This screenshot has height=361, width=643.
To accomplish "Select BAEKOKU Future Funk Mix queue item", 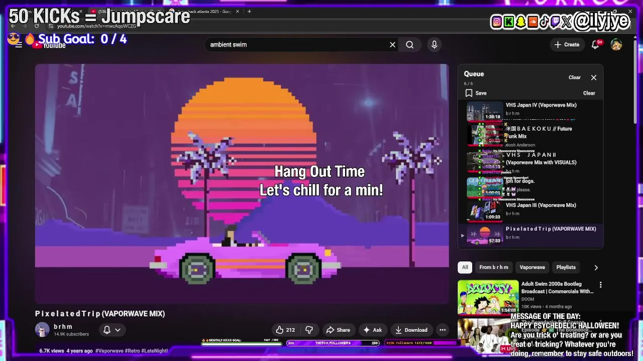I will coord(530,135).
